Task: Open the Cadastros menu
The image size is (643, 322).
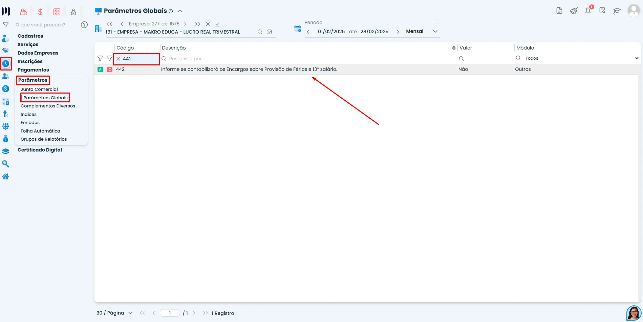Action: 30,36
